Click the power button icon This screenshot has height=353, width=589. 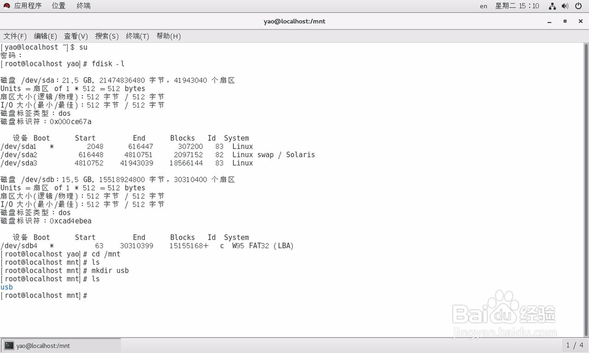[x=578, y=6]
